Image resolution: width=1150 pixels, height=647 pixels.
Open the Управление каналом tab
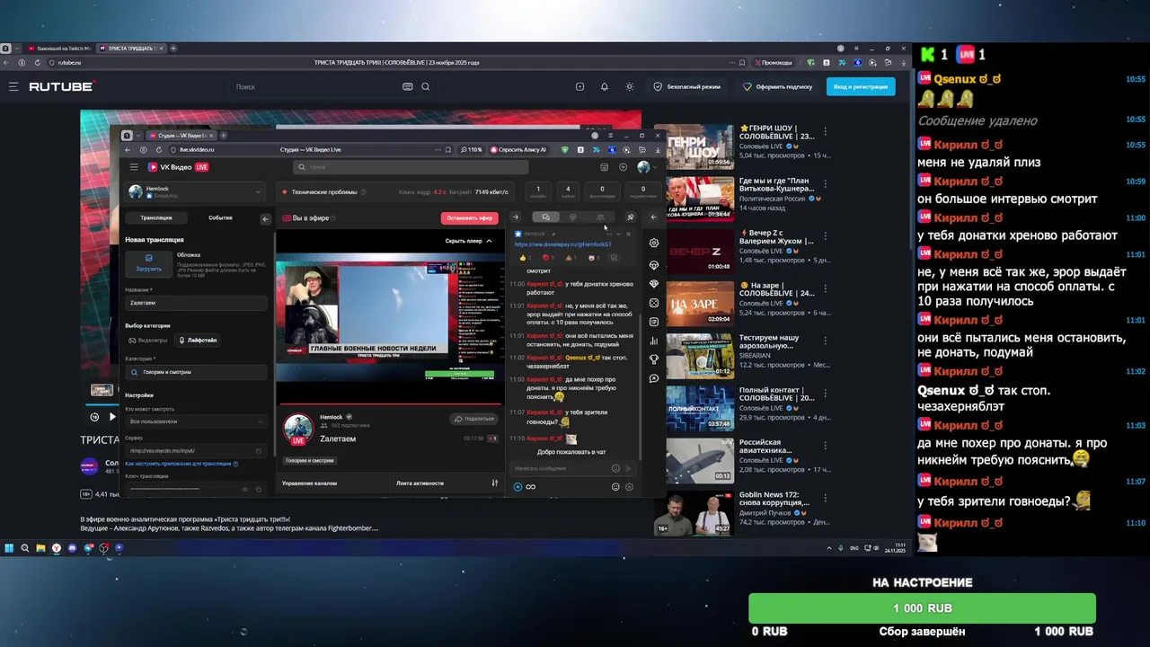(309, 483)
